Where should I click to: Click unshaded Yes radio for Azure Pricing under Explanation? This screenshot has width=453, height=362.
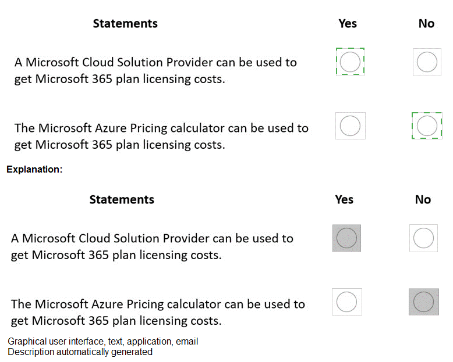click(x=346, y=302)
